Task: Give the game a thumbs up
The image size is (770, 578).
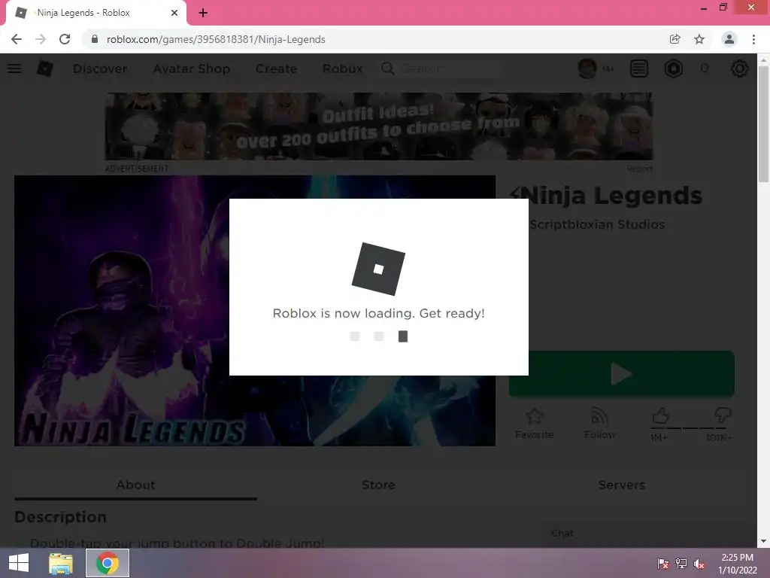Action: pos(660,416)
